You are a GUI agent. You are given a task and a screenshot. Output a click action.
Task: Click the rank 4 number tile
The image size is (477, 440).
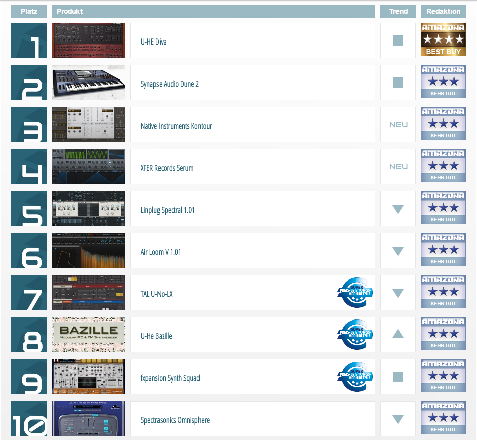coord(29,167)
